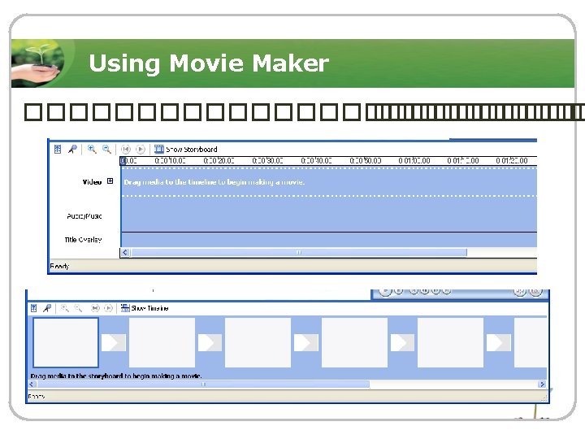Click disabled zoom out icon in storyboard toolbar

pos(78,308)
